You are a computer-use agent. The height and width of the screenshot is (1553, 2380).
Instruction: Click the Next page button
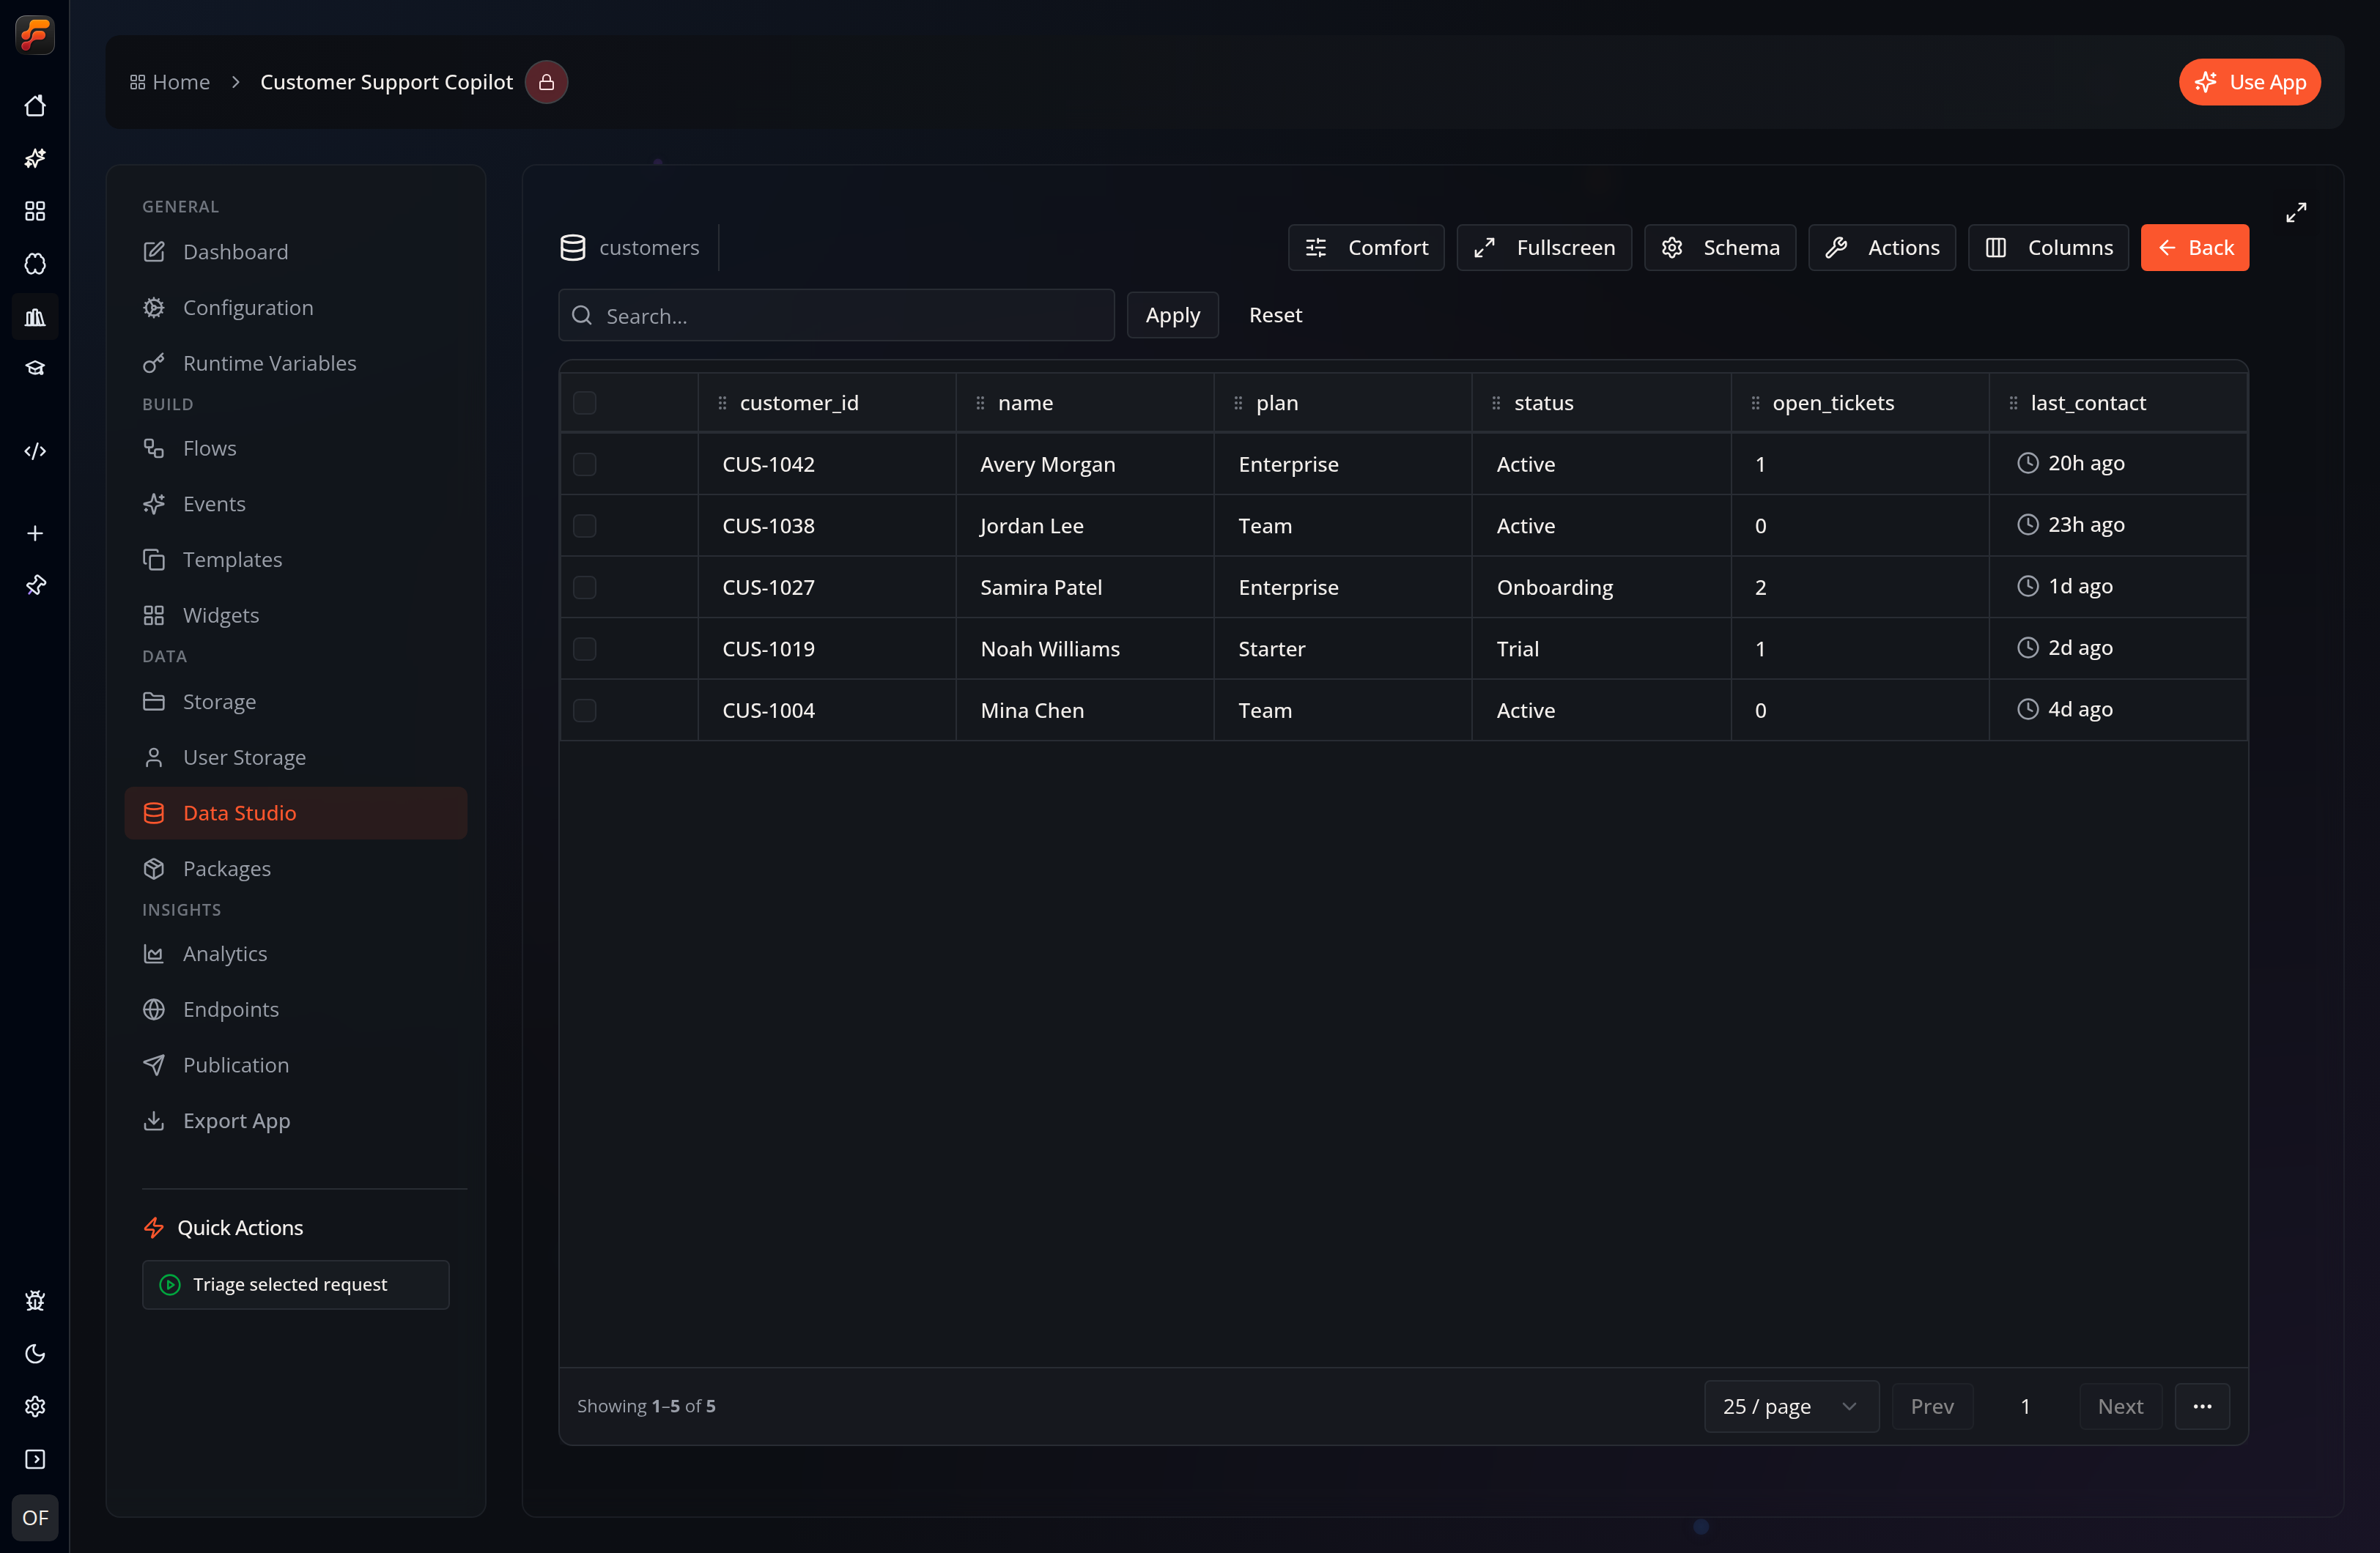2120,1407
